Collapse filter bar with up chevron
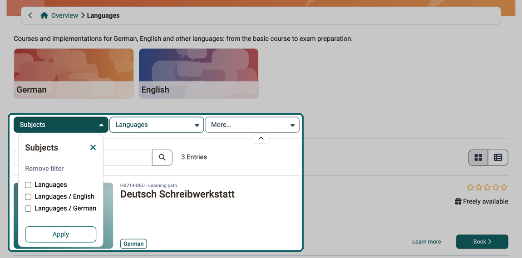 coord(261,138)
